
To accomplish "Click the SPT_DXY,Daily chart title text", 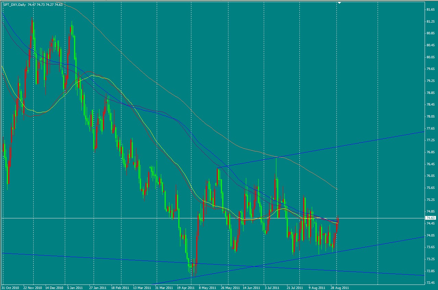I will coord(14,5).
